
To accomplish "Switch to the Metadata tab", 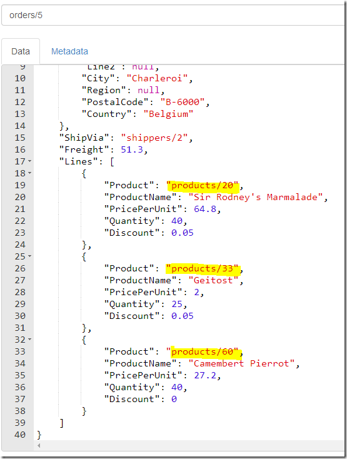I will [69, 51].
